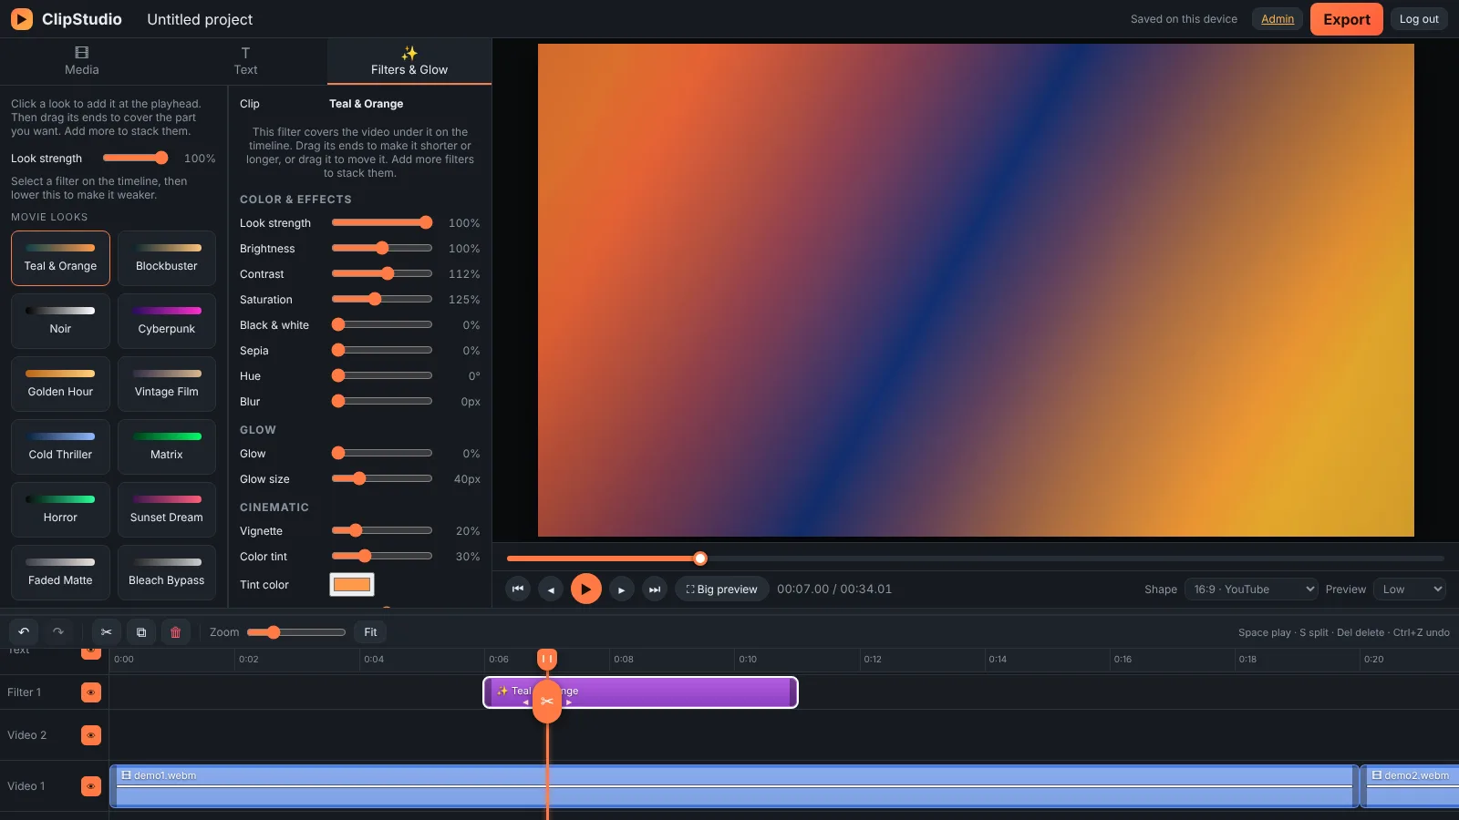Image resolution: width=1459 pixels, height=820 pixels.
Task: Select the demo1.webm clip on Video 1
Action: tap(734, 786)
